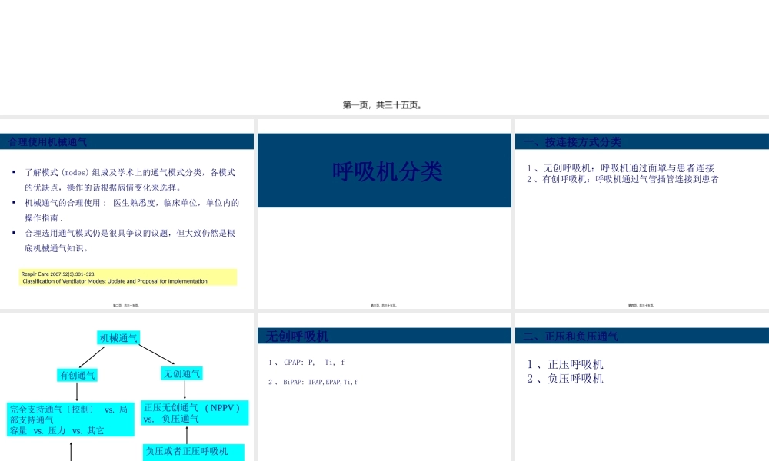This screenshot has height=461, width=769.
Task: Select the 呼吸机分类 title slide
Action: tap(388, 171)
